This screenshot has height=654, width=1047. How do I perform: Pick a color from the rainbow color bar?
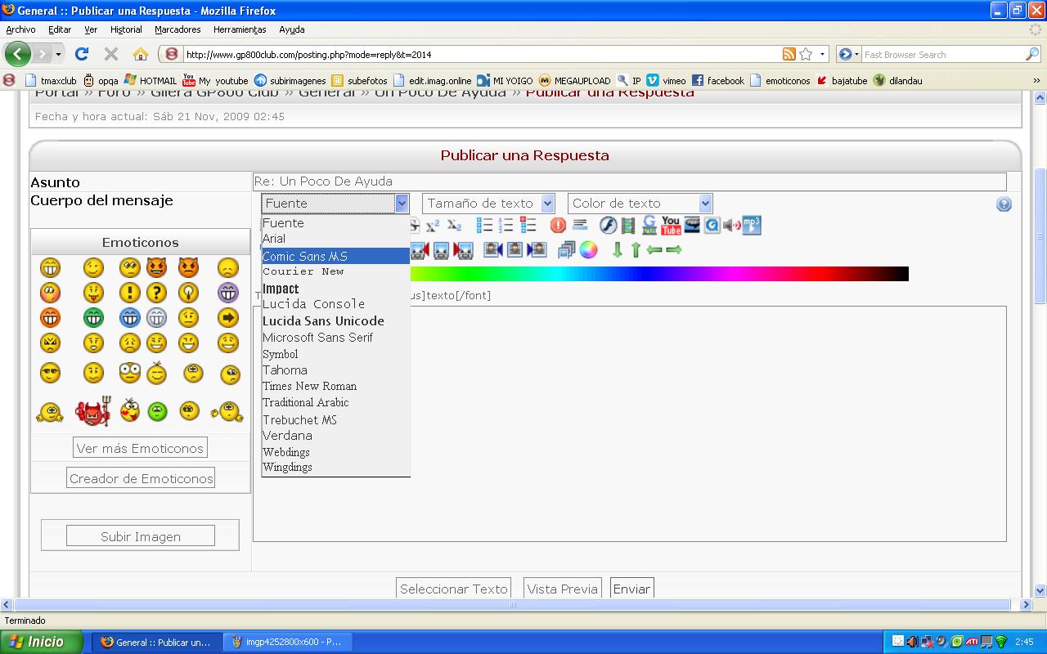654,274
